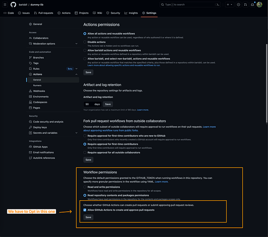The height and width of the screenshot is (237, 268).
Task: Switch to the Actions tab
Action: click(x=64, y=13)
